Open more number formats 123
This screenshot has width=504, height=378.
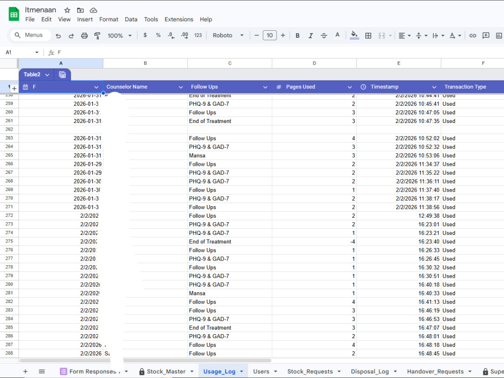[x=198, y=35]
